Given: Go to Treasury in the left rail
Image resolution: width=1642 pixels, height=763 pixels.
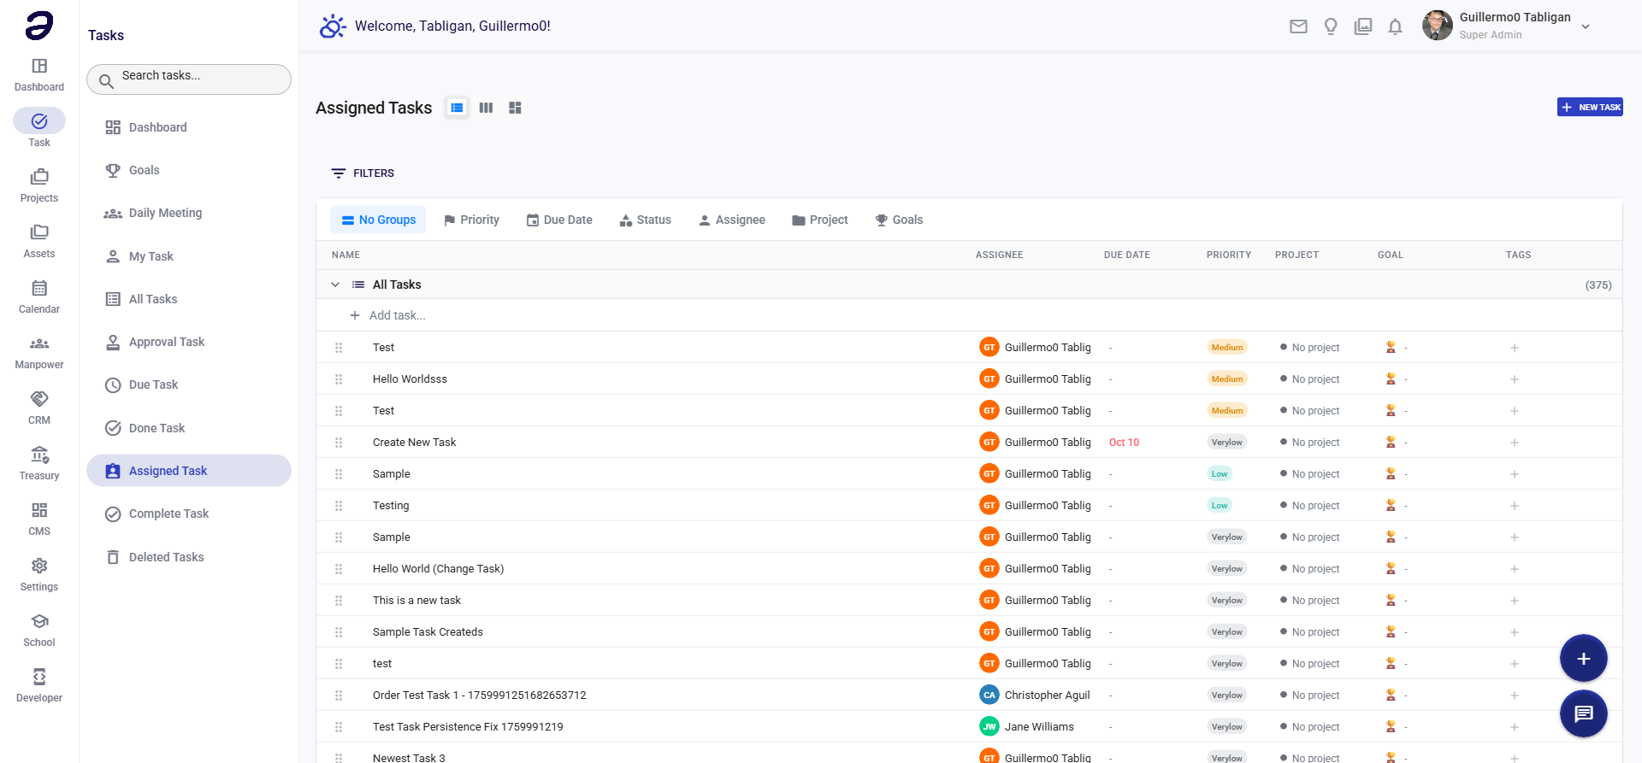Looking at the screenshot, I should 39,463.
